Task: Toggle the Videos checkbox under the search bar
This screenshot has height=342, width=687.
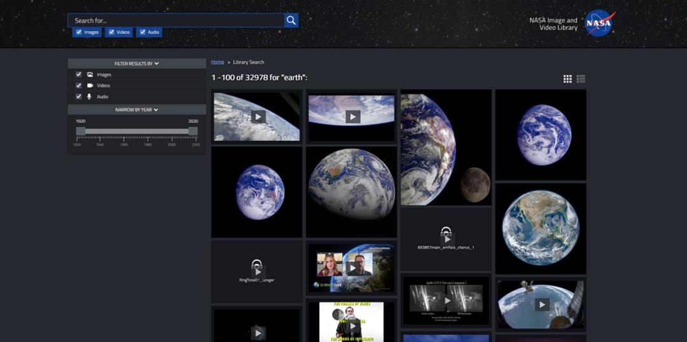Action: pyautogui.click(x=111, y=32)
